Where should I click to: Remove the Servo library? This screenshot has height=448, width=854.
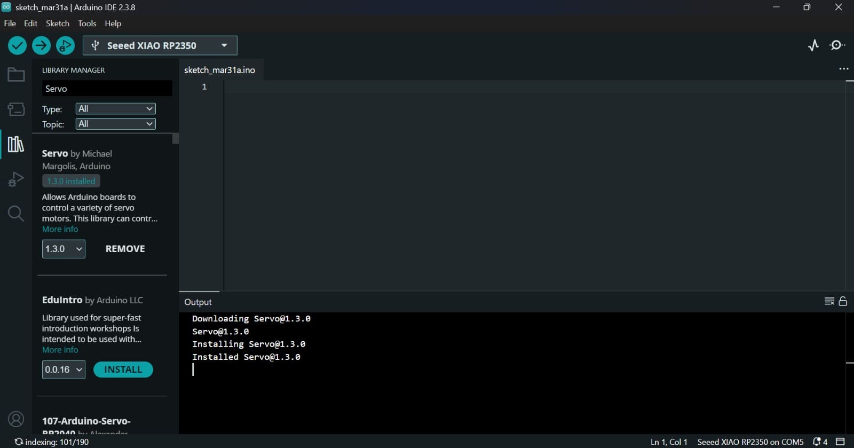pos(125,249)
